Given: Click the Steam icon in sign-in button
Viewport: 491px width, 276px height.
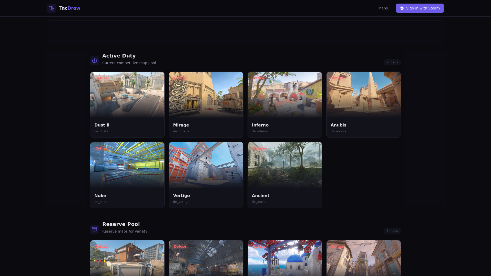Looking at the screenshot, I should point(402,8).
